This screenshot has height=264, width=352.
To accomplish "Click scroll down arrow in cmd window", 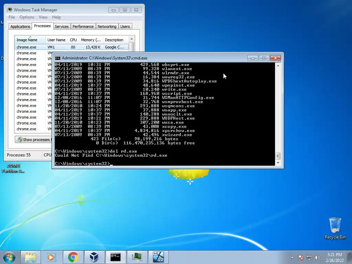I will coord(278,163).
